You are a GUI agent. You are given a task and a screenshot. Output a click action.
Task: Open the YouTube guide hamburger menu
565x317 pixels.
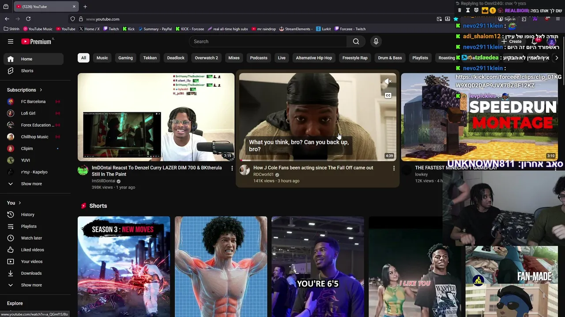coord(11,41)
